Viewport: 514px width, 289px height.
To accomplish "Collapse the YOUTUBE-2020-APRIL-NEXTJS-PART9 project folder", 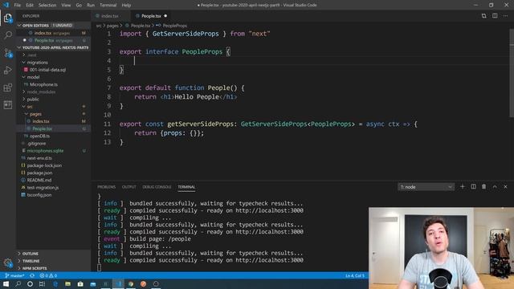I will [x=54, y=47].
